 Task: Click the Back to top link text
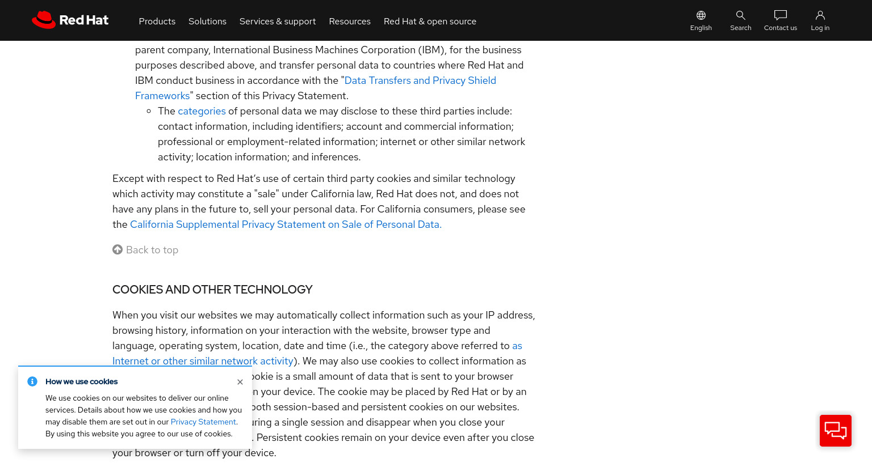point(152,250)
